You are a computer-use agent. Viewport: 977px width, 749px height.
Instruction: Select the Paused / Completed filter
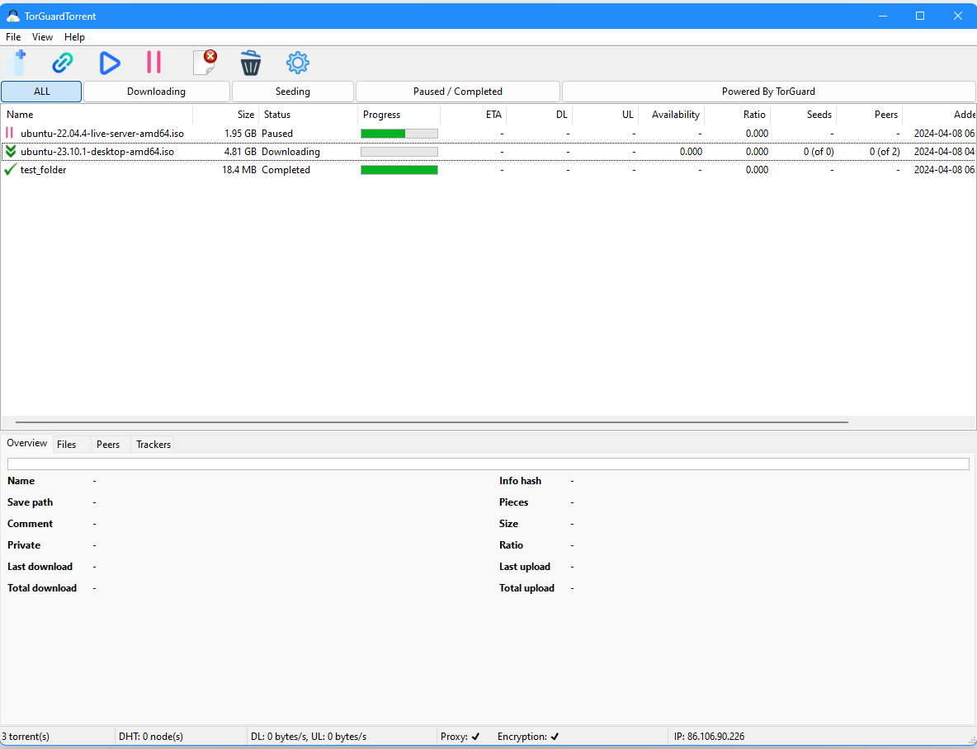(458, 91)
